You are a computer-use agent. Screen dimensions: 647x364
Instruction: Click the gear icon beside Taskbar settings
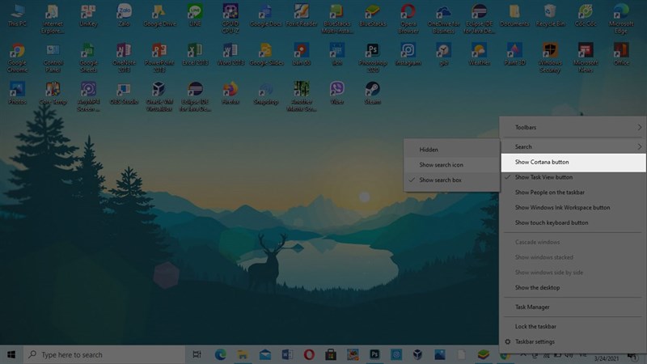(507, 341)
